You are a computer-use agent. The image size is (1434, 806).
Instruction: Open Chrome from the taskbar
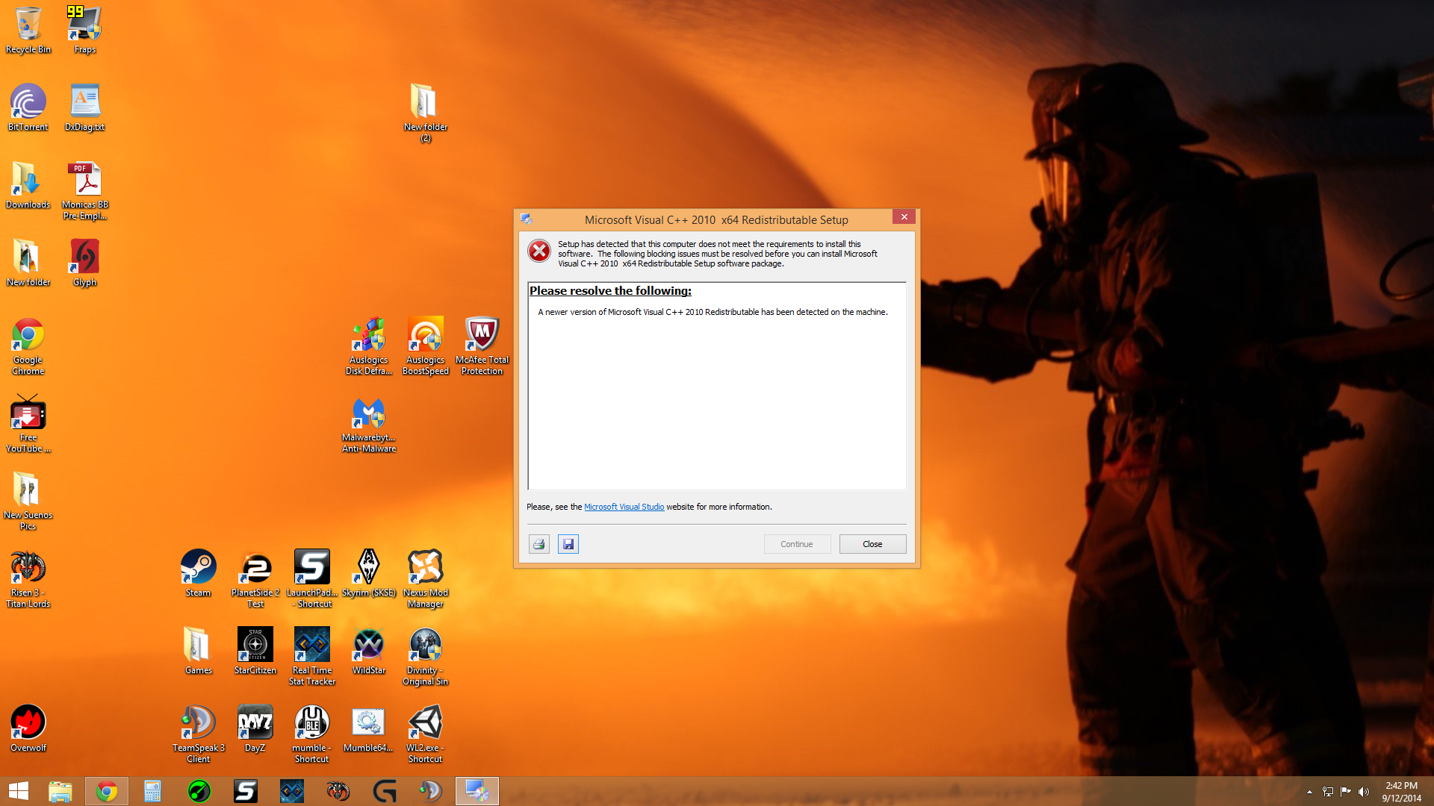(x=107, y=791)
